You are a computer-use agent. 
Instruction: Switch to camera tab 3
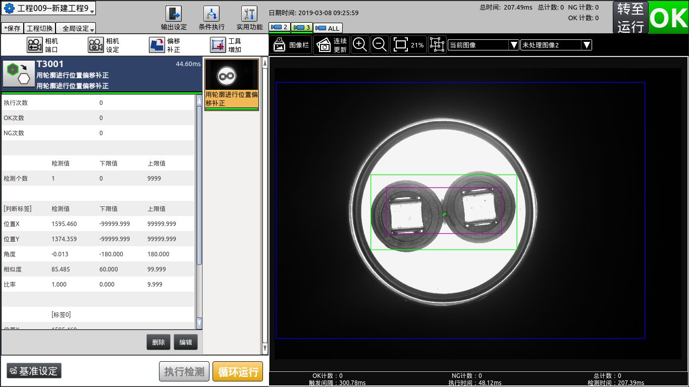302,27
